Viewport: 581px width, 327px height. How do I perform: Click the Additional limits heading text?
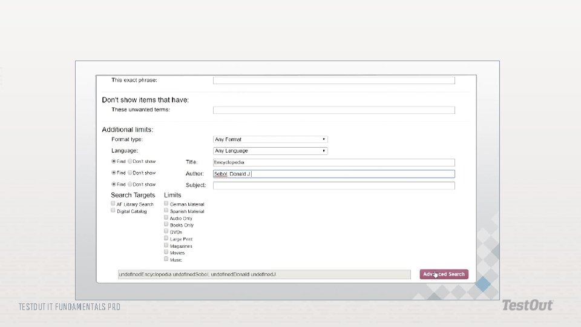pyautogui.click(x=128, y=130)
